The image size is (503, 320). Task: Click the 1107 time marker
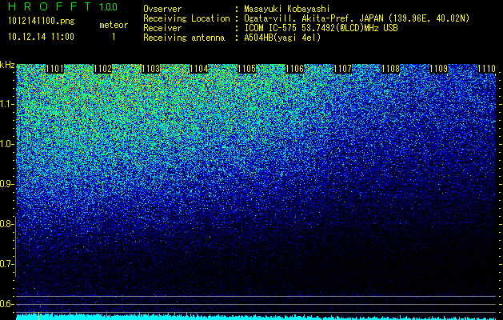[342, 69]
